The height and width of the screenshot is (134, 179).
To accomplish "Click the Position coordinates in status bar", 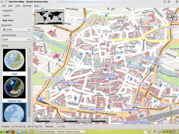I will (22, 127).
